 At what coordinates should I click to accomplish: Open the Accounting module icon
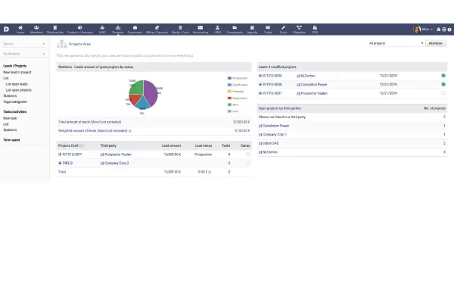201,30
